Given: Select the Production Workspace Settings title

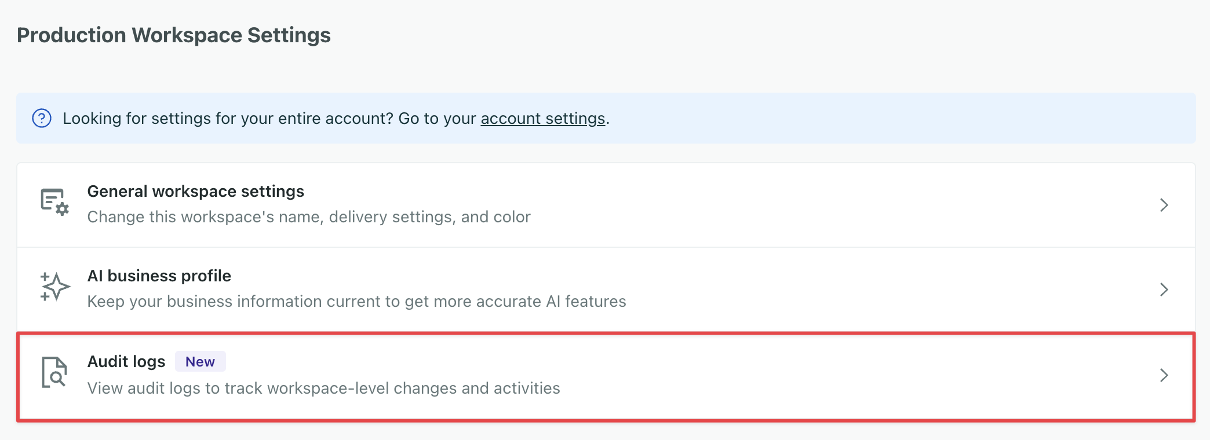Looking at the screenshot, I should click(174, 35).
